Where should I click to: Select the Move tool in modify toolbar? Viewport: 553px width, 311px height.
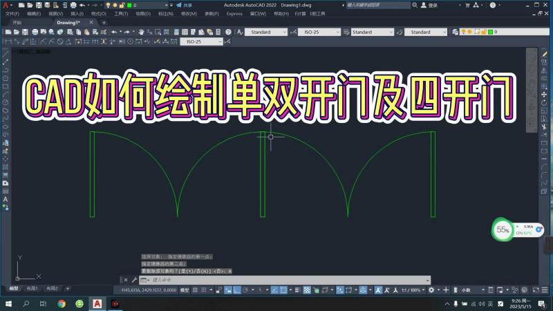544,95
